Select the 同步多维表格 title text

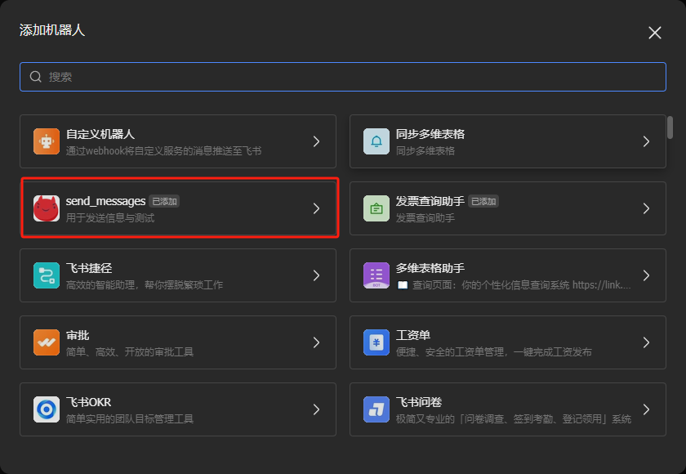(430, 134)
